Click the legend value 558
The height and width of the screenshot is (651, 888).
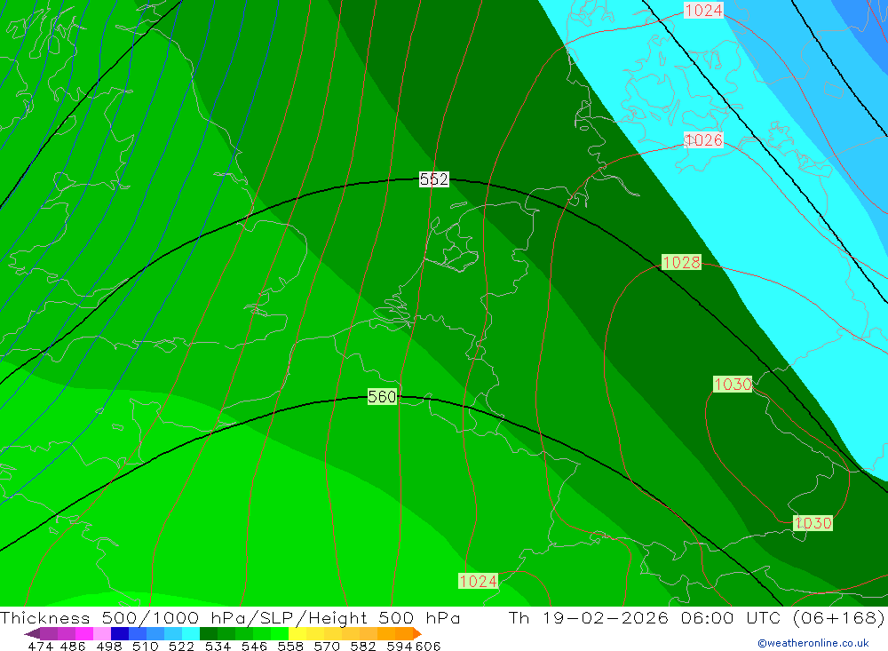[x=290, y=647]
